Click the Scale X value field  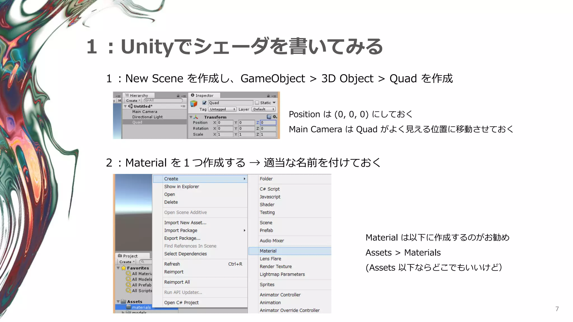[225, 134]
